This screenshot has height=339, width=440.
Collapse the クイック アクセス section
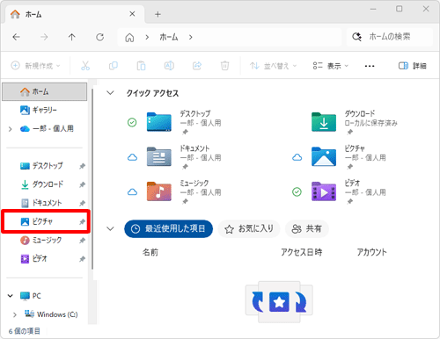tap(110, 93)
